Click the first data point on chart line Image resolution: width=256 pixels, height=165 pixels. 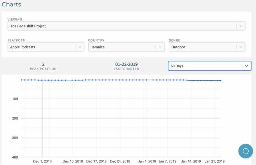pyautogui.click(x=21, y=80)
